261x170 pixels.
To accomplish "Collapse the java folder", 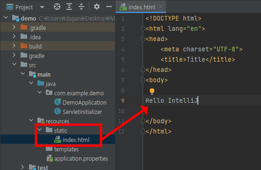I will tap(31, 83).
